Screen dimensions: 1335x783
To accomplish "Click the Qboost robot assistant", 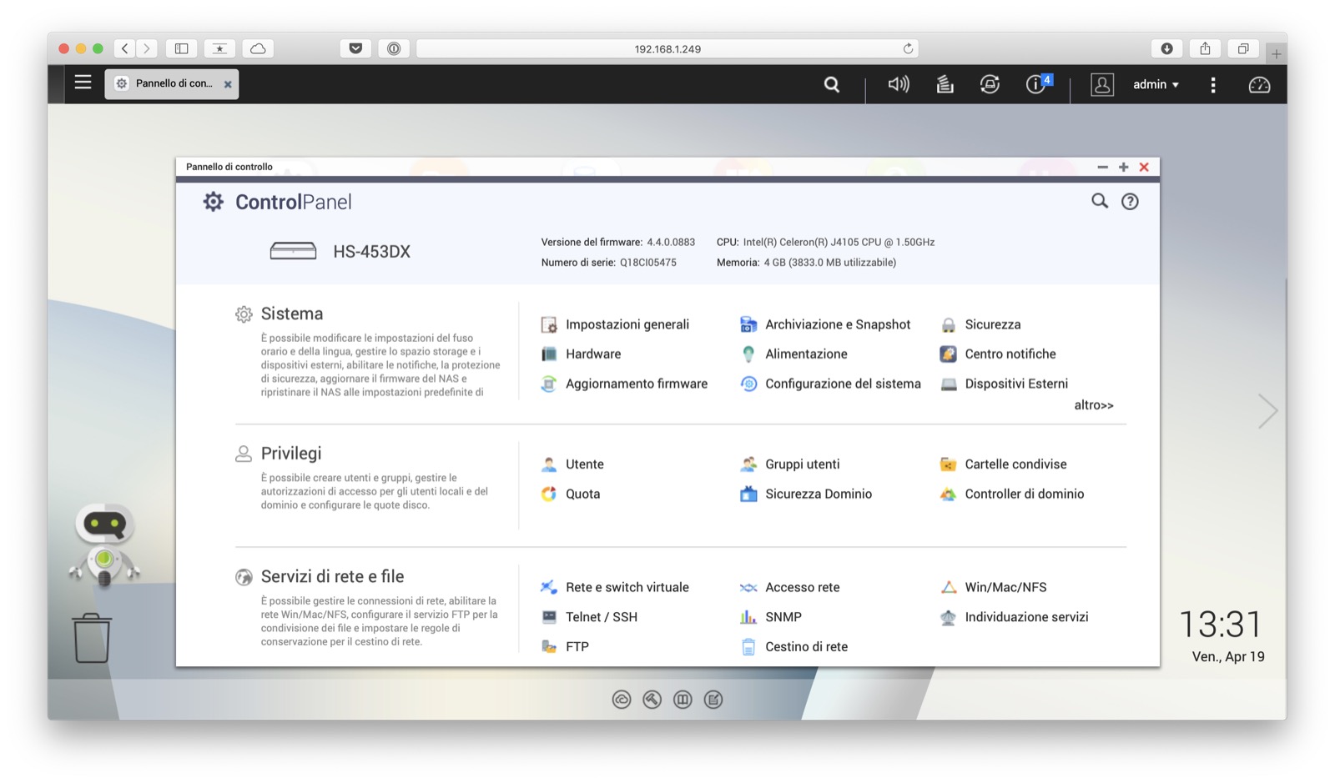I will pos(104,545).
